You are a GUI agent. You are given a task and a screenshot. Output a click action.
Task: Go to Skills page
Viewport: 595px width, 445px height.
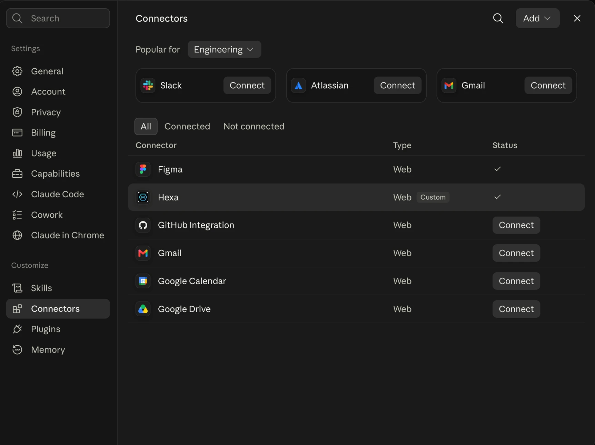(58, 288)
